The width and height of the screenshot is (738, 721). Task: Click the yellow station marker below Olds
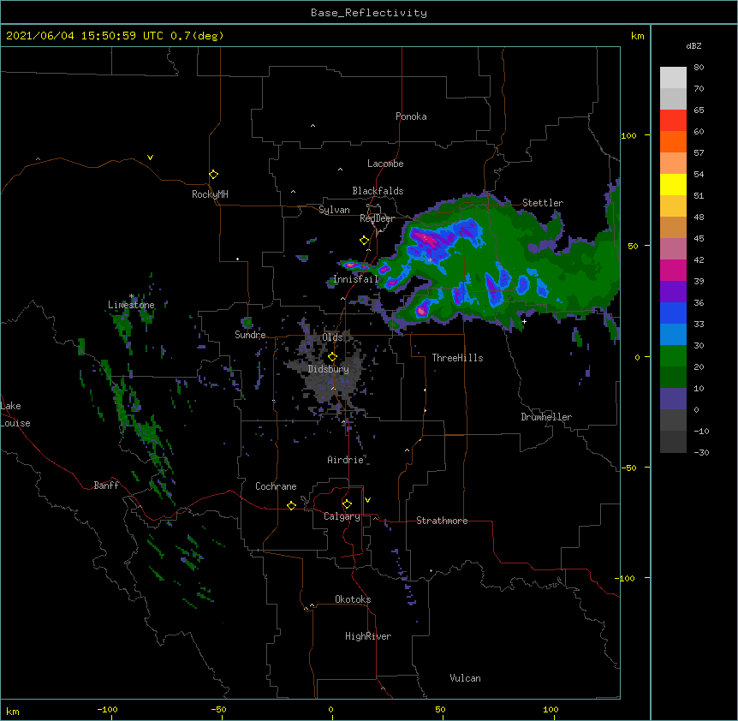pyautogui.click(x=332, y=356)
